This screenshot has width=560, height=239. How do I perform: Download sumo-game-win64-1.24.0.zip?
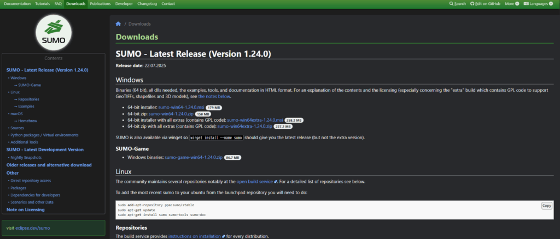[x=194, y=157]
